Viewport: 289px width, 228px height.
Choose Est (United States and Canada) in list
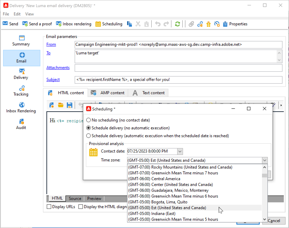click(x=195, y=208)
